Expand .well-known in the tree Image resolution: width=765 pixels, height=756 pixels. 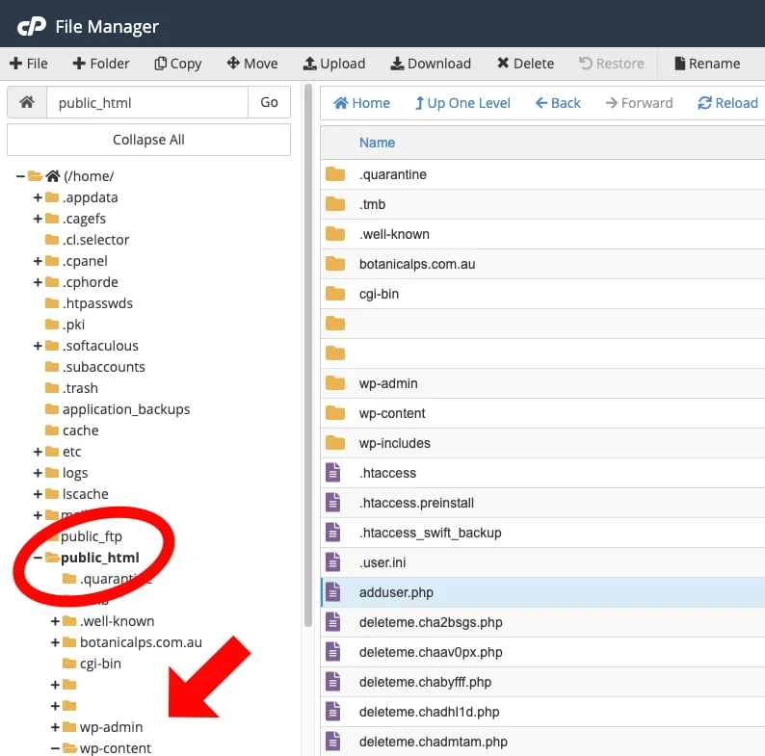(x=55, y=621)
